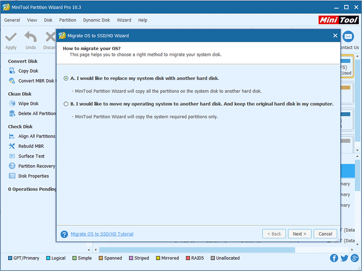The height and width of the screenshot is (271, 362).
Task: Open the Help menu
Action: 143,20
